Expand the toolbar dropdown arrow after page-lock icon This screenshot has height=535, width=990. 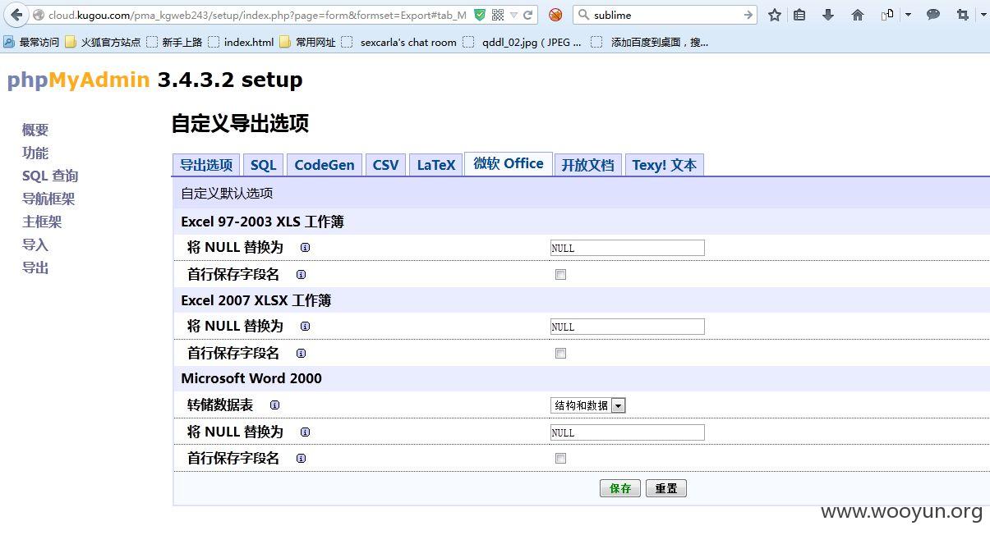(x=908, y=15)
